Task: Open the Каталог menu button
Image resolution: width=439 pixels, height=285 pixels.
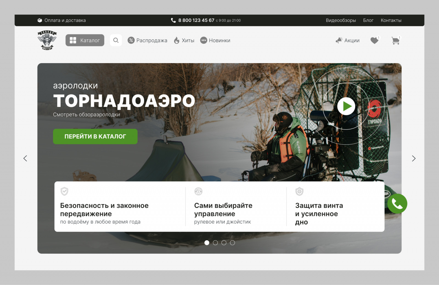Action: (85, 40)
